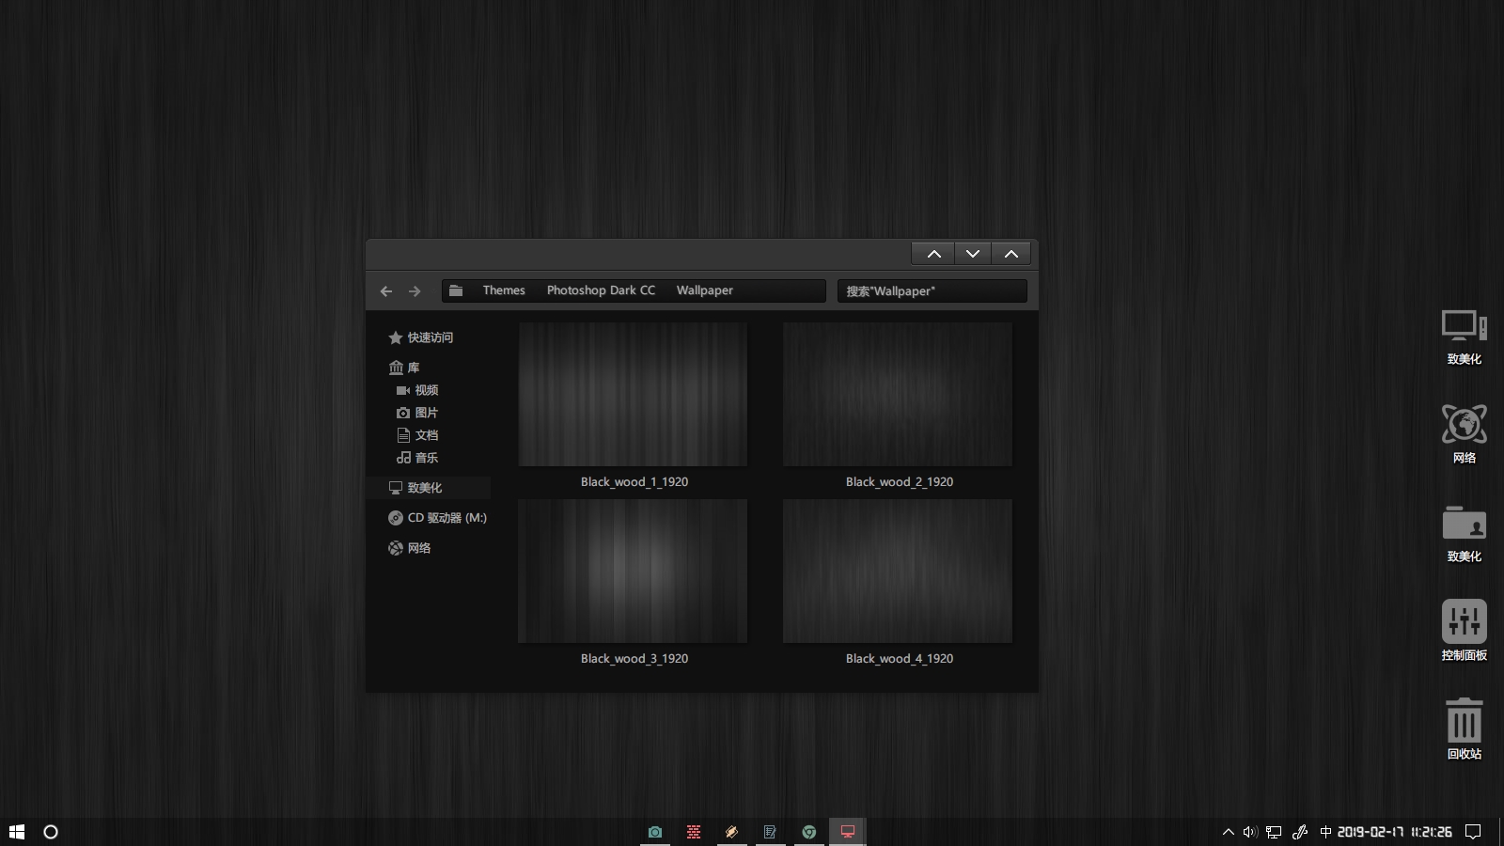The image size is (1504, 846).
Task: Select 快速访问 in the navigation pane
Action: pyautogui.click(x=430, y=337)
